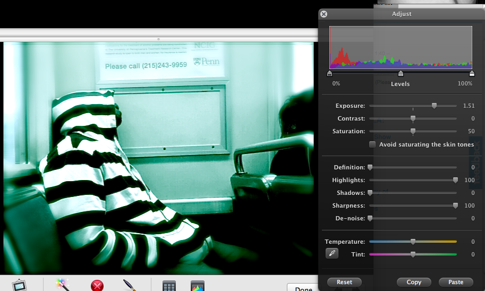
Task: Click the Enhance magic wand icon
Action: click(x=62, y=285)
